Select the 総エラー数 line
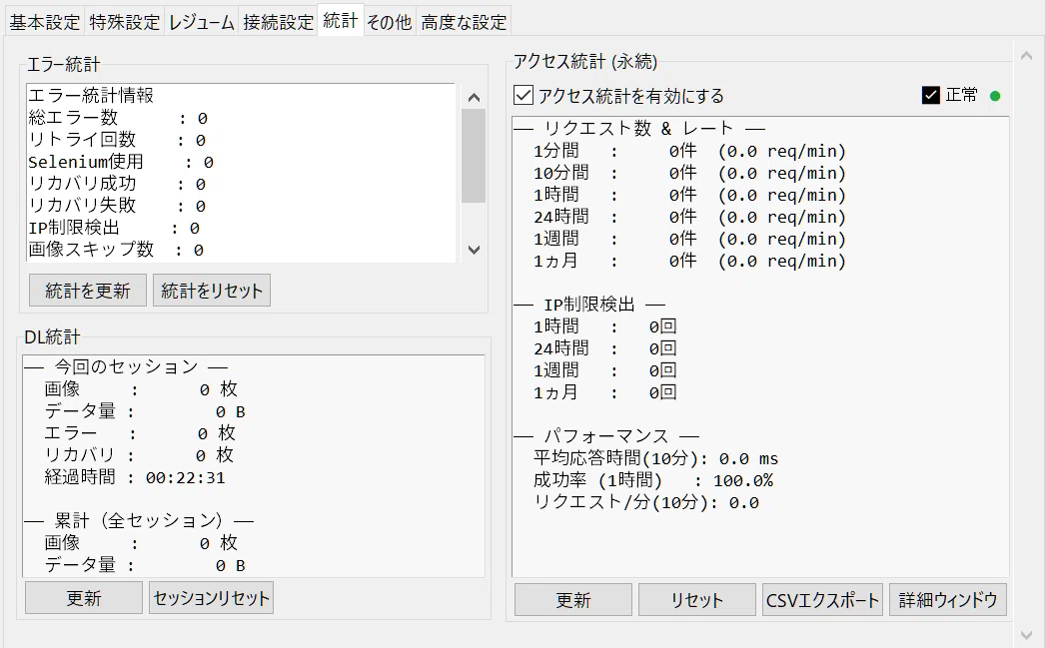This screenshot has height=648, width=1045. click(x=118, y=118)
